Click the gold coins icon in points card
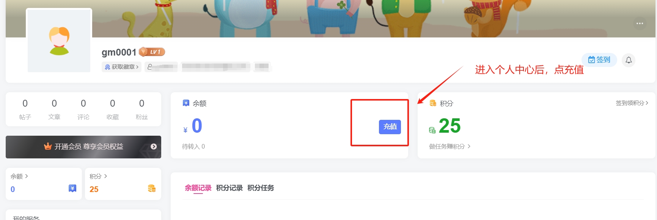This screenshot has height=220, width=657. 152,188
